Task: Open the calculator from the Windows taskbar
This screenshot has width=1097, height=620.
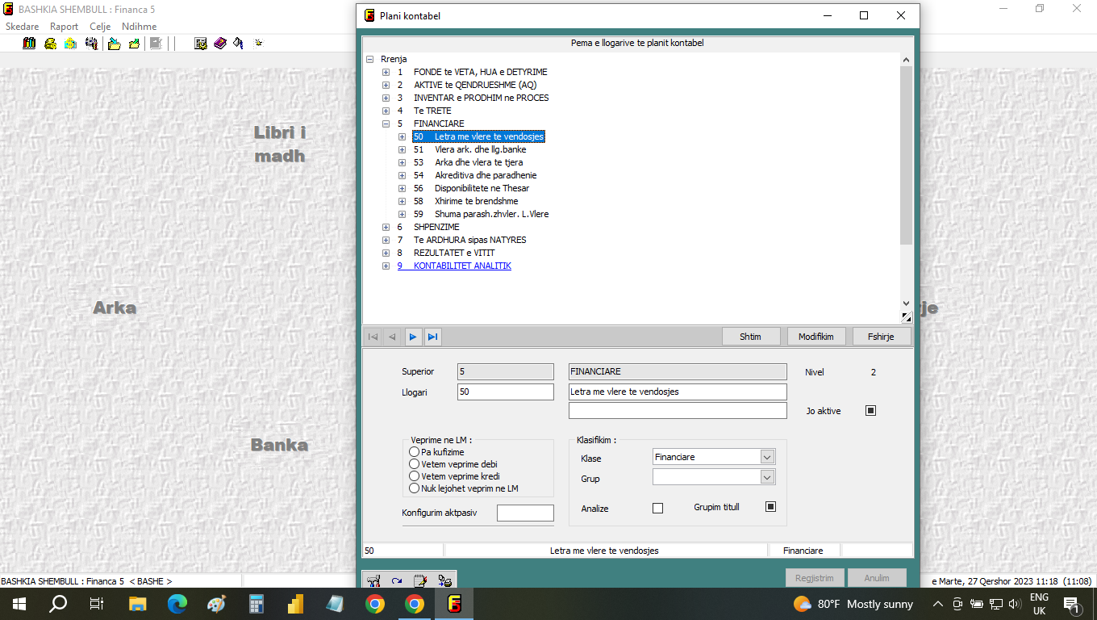Action: pos(257,604)
